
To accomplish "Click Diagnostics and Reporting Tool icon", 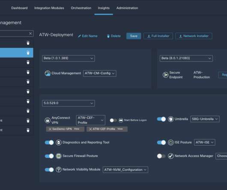I will click(x=59, y=143).
